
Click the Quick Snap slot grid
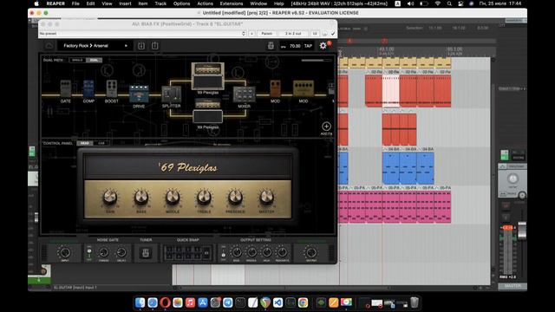tap(188, 253)
